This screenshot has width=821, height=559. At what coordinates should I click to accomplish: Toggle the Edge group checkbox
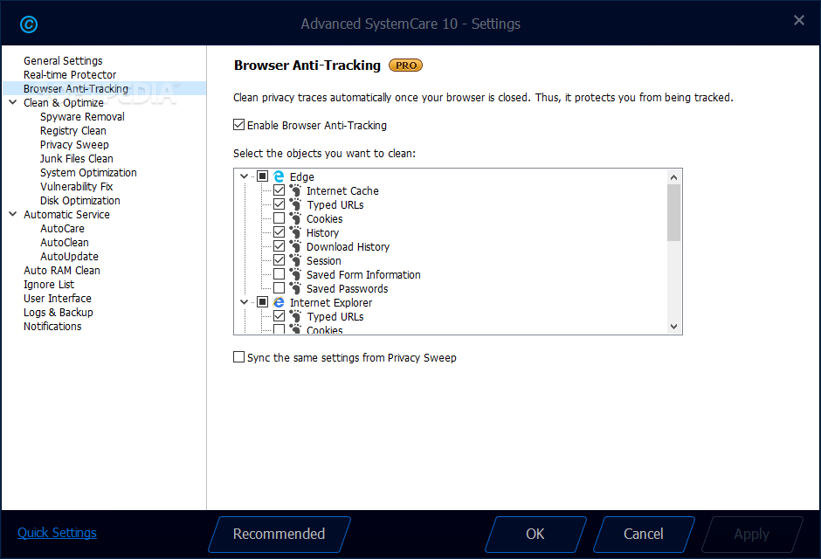point(263,176)
